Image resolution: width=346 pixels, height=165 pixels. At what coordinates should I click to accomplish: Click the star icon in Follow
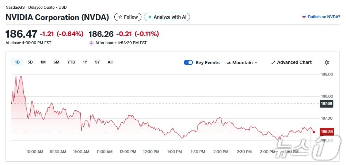tap(120, 17)
